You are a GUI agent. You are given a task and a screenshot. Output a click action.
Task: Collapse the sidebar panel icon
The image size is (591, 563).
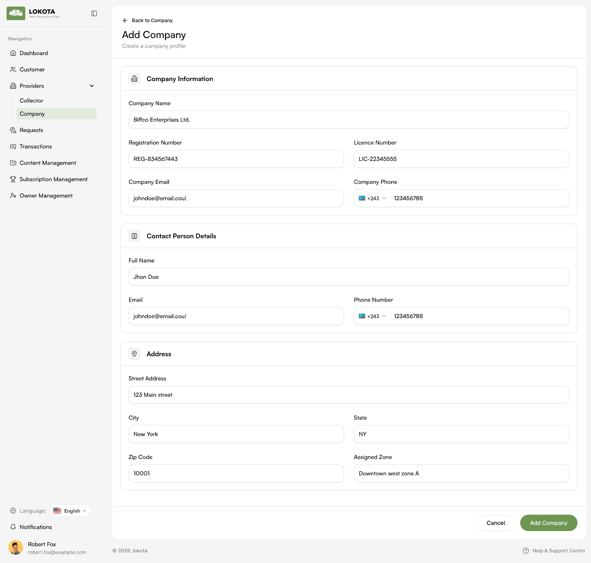point(94,14)
